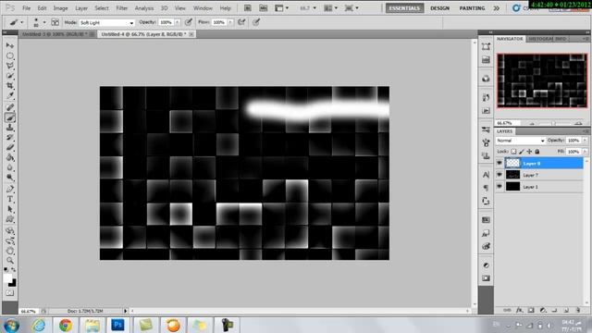Expand more workspaces chevron

(x=497, y=8)
